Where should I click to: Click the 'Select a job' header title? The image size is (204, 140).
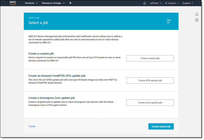point(38,23)
